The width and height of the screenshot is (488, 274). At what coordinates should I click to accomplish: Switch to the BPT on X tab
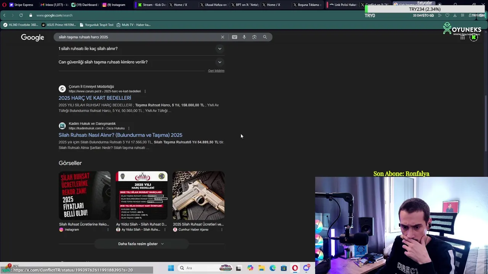[245, 5]
